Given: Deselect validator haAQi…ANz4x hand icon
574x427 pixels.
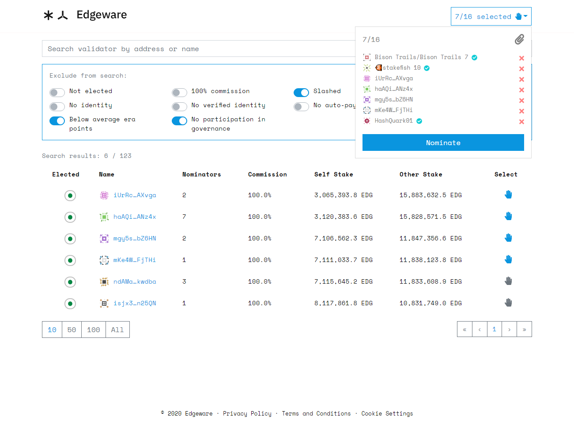Looking at the screenshot, I should (508, 216).
